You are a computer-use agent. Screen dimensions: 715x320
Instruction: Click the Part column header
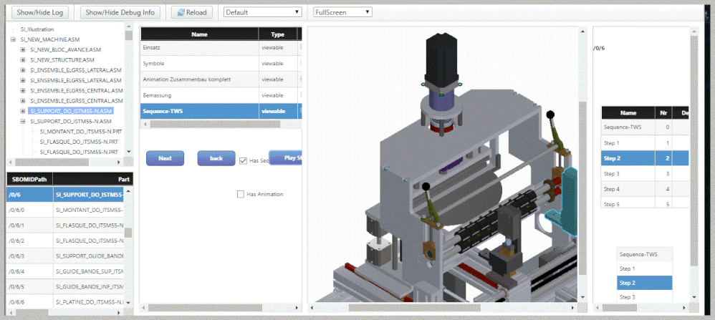coord(93,179)
